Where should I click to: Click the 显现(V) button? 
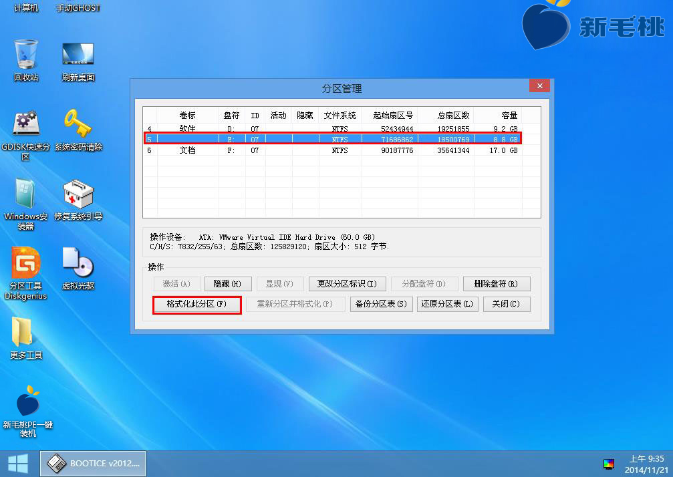279,283
